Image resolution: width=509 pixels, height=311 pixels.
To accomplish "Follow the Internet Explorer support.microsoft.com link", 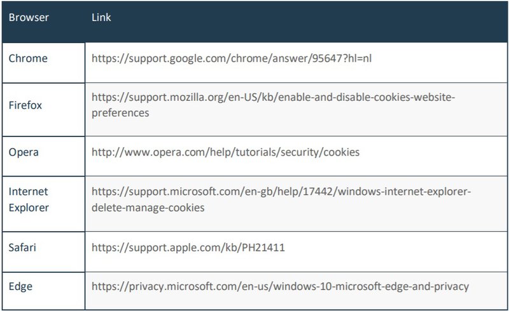I will tap(281, 192).
